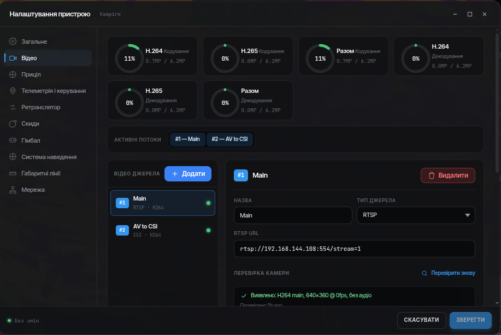Select the AV to CSI source row

click(163, 231)
